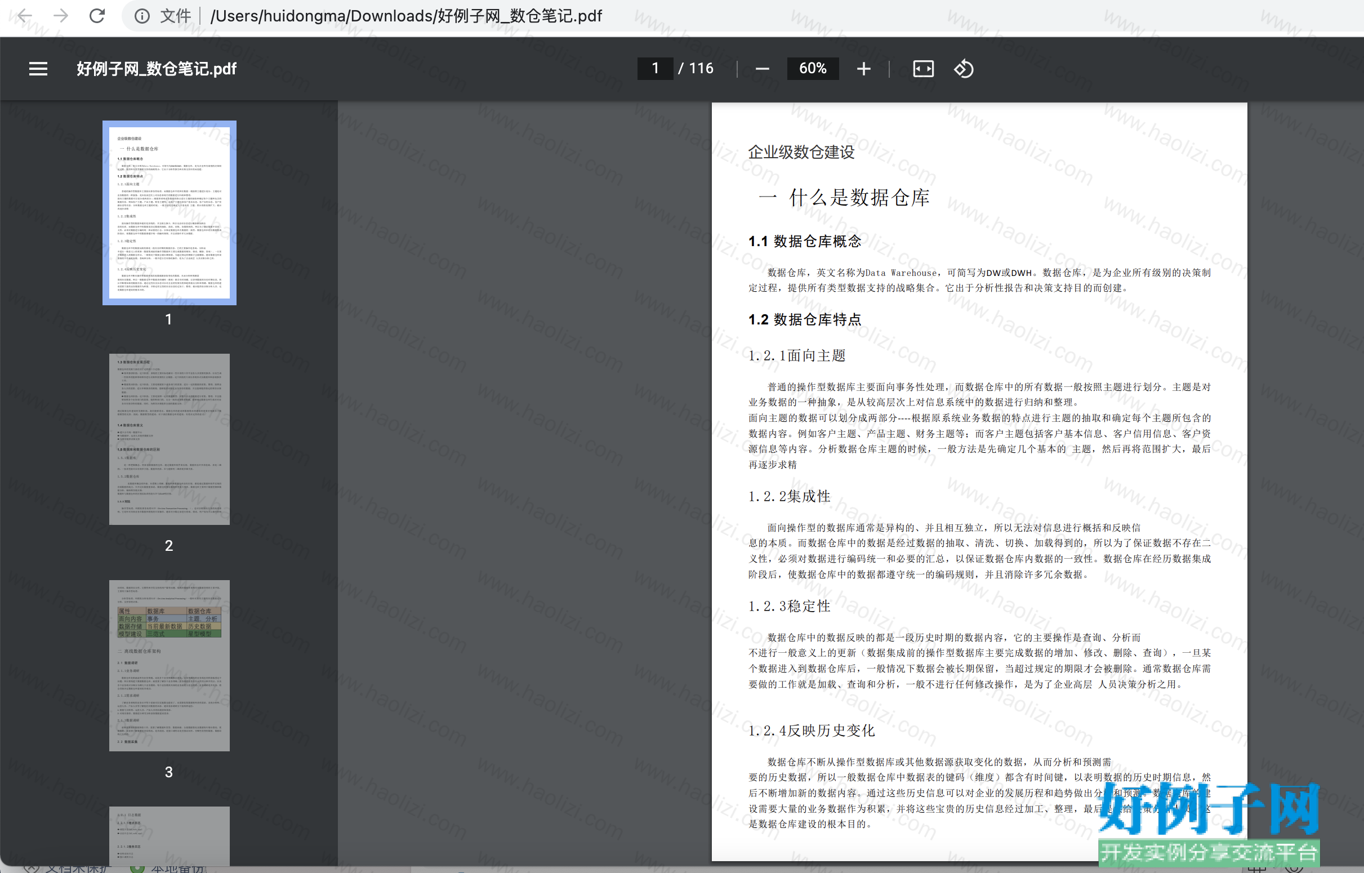Zoom out with the minus button
The width and height of the screenshot is (1364, 873).
(762, 69)
